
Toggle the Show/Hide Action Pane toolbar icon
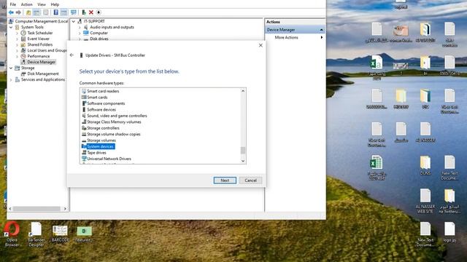pos(63,12)
